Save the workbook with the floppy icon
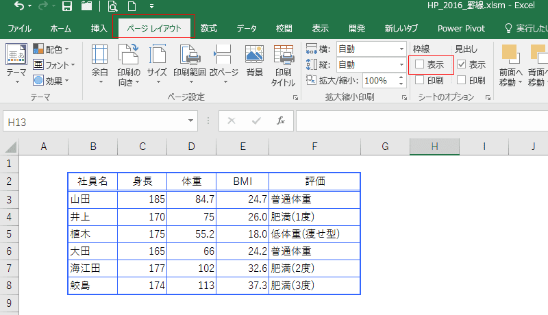The width and height of the screenshot is (548, 315). point(66,6)
